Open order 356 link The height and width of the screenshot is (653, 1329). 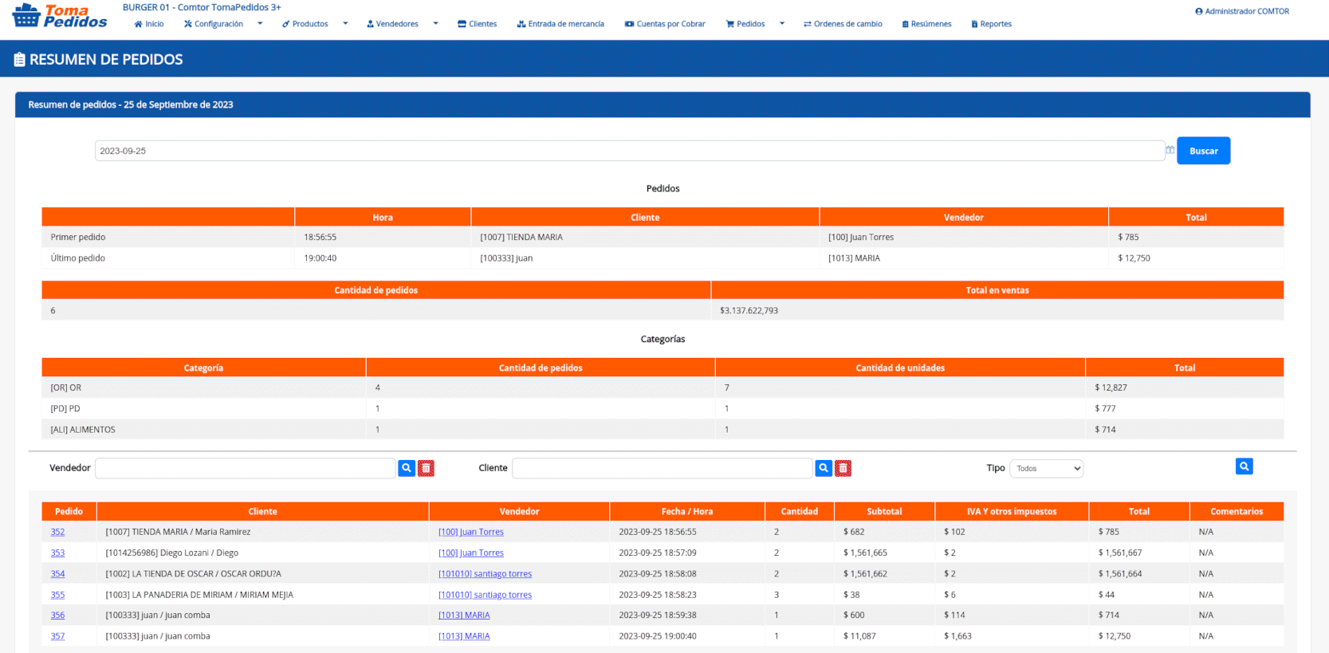click(x=57, y=615)
